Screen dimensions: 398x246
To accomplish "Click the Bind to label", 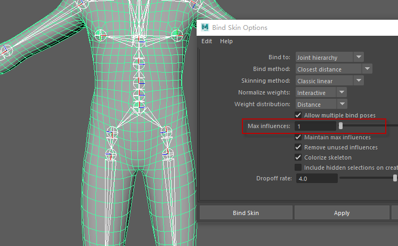I will pos(279,57).
